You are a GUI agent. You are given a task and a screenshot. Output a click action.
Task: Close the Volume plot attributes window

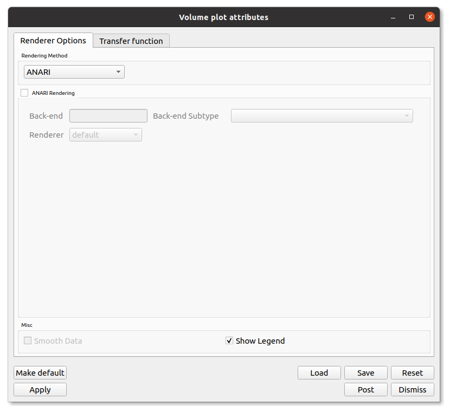tap(429, 17)
